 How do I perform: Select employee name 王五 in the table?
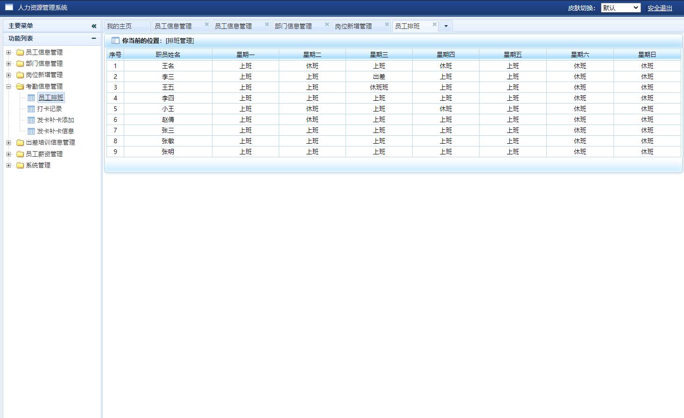coord(168,87)
